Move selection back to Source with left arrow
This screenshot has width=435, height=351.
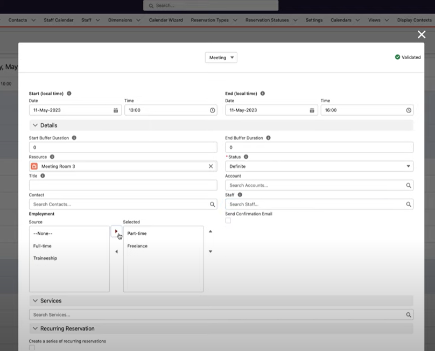point(116,251)
